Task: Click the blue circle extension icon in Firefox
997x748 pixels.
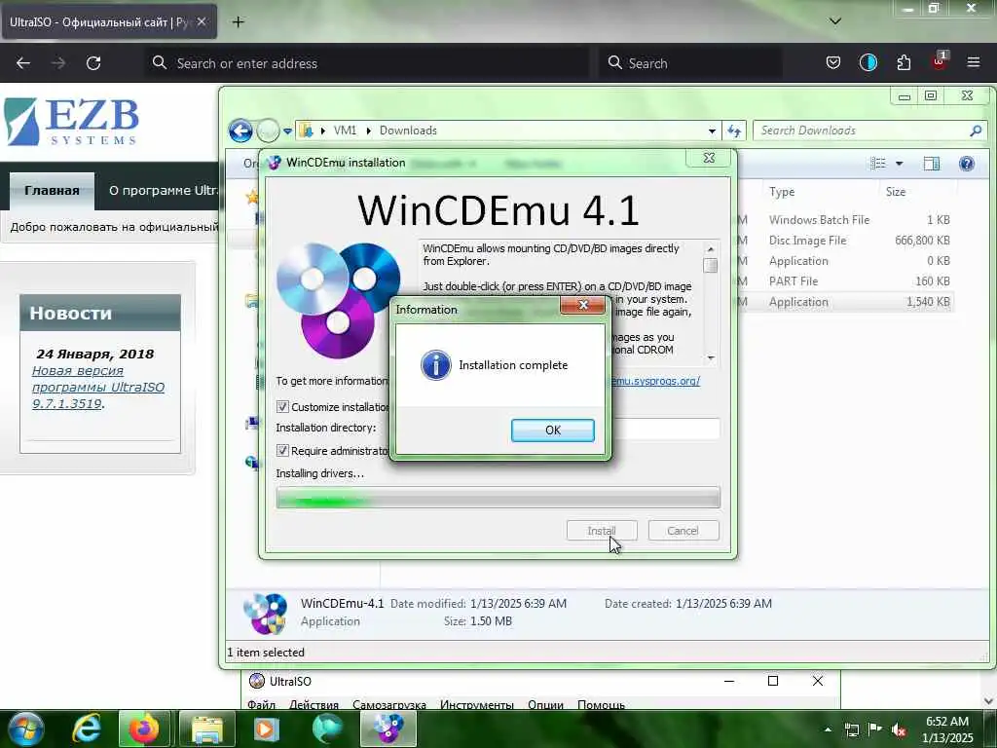Action: click(x=868, y=62)
